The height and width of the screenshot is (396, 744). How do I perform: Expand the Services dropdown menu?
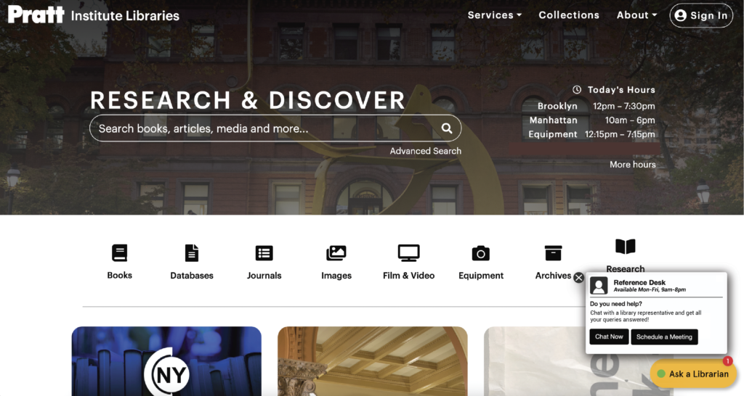494,15
